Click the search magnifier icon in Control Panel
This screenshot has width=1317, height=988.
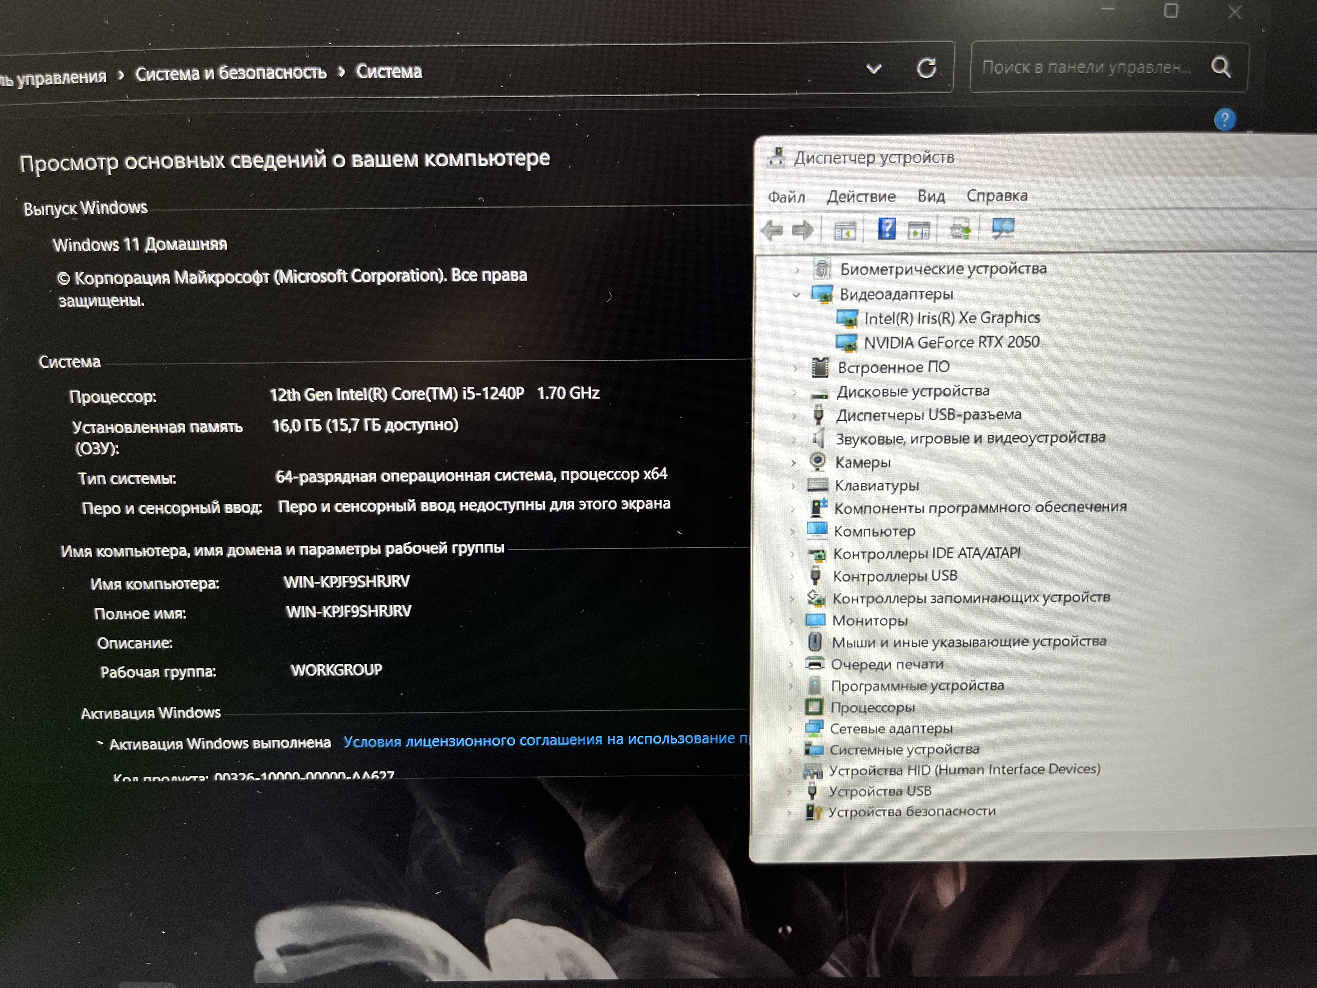point(1221,67)
